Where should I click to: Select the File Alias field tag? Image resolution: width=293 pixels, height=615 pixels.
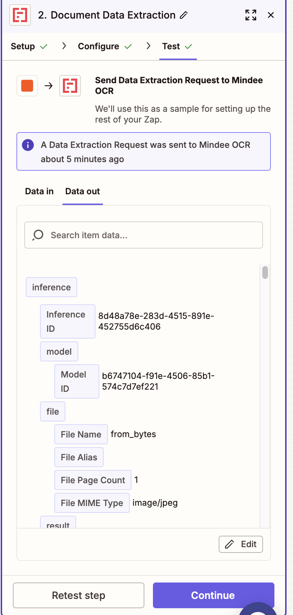click(x=79, y=457)
